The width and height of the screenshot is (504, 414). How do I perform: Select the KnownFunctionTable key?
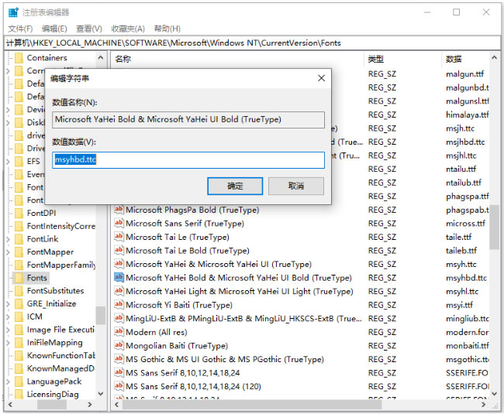(x=61, y=355)
